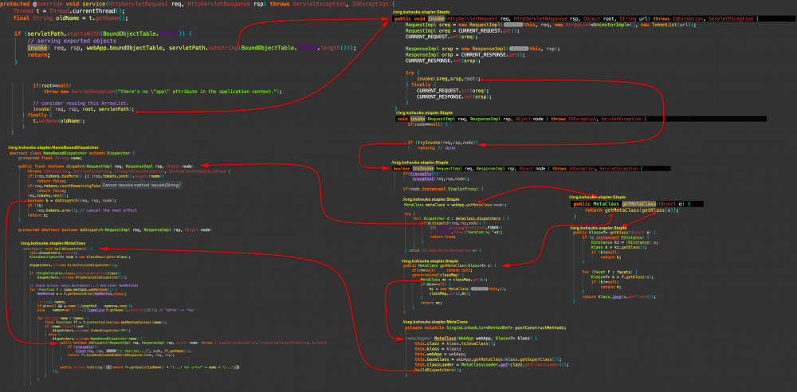Click the line 'MetaClass mc = classMap.get(c);'
The image size is (797, 392).
(454, 279)
